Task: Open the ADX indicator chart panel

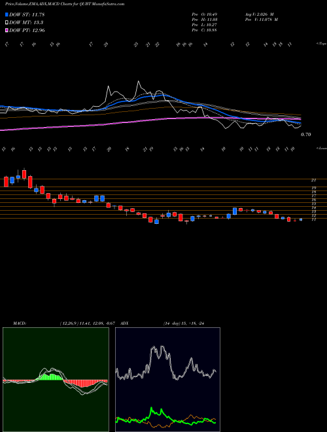Action: click(x=167, y=380)
